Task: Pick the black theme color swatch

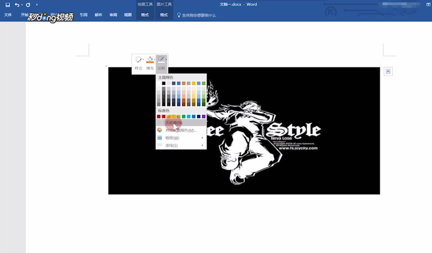Action: [164, 83]
